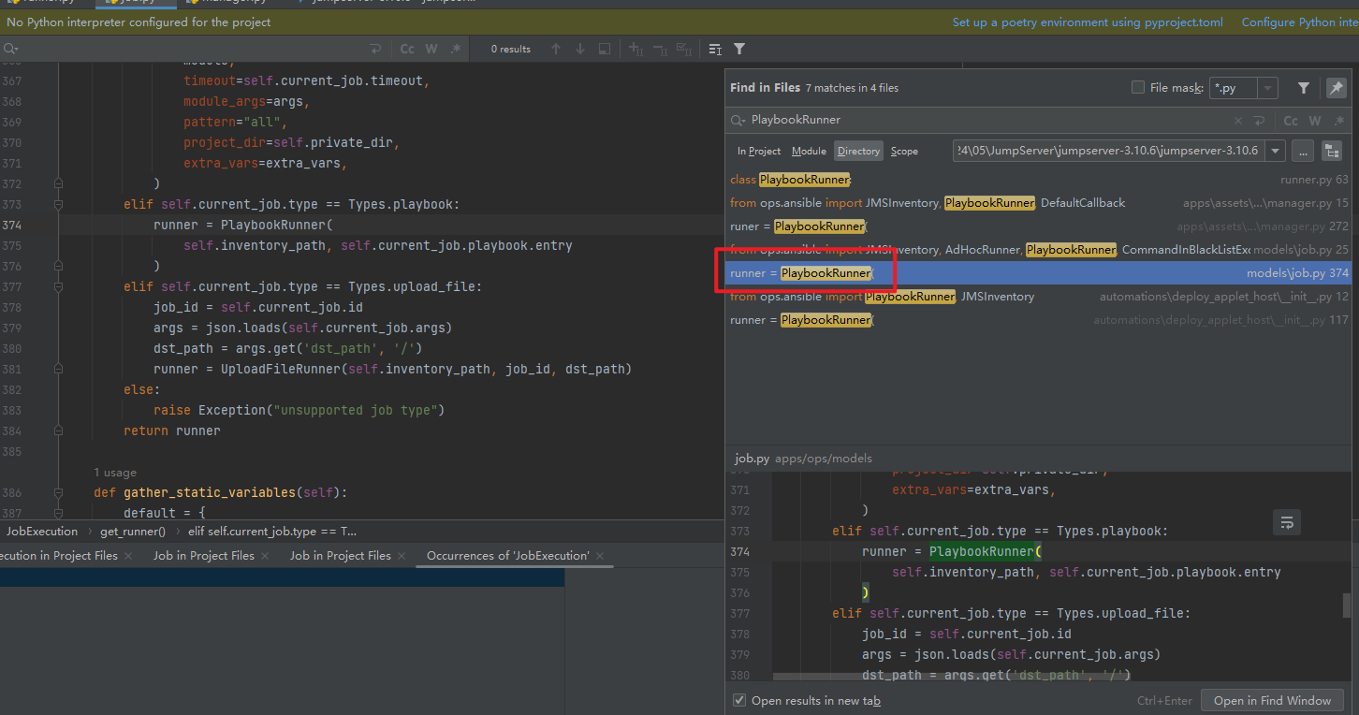Toggle Match Case (Cc) in Find in Files
Screen dimensions: 1359x715
(1291, 120)
